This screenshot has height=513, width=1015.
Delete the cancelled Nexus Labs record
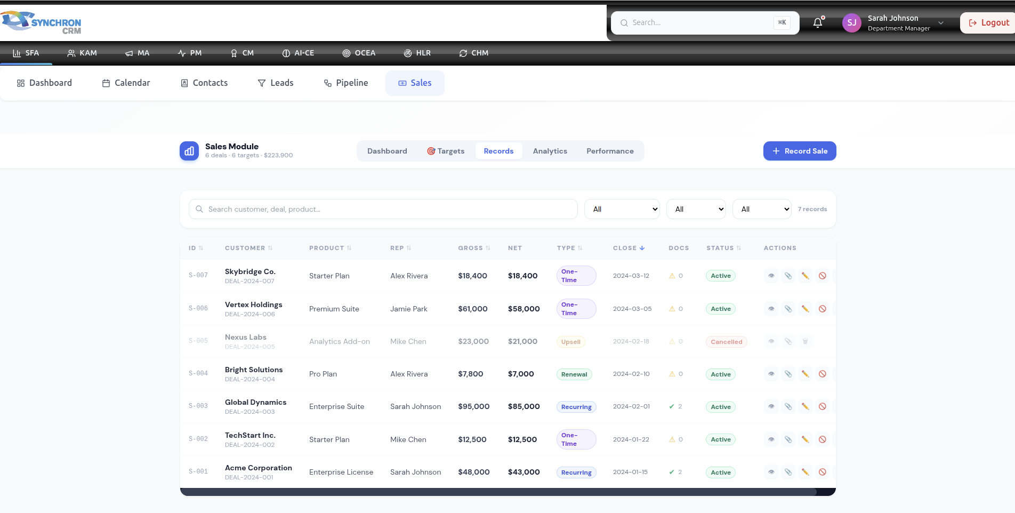805,341
